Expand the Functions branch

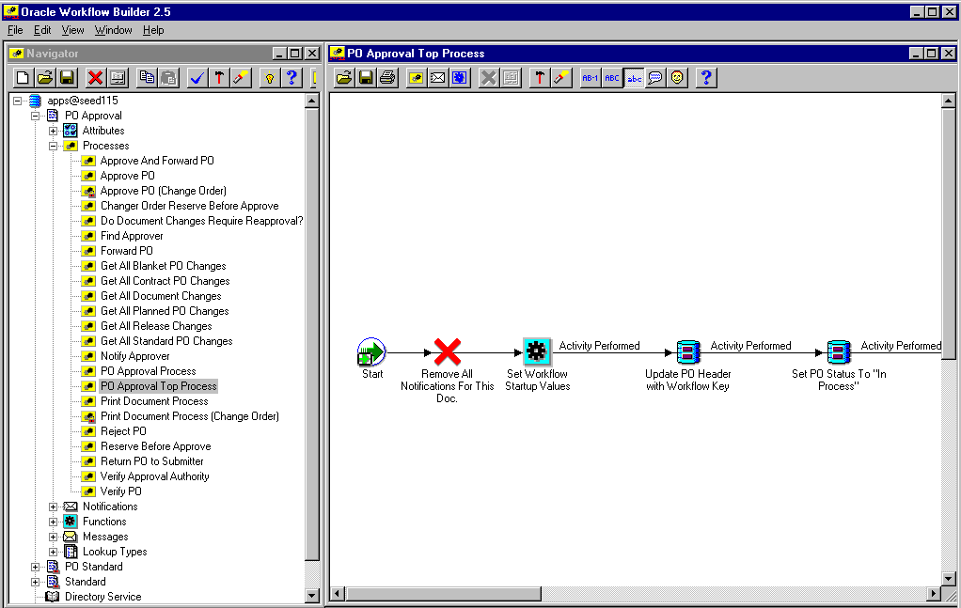coord(54,522)
